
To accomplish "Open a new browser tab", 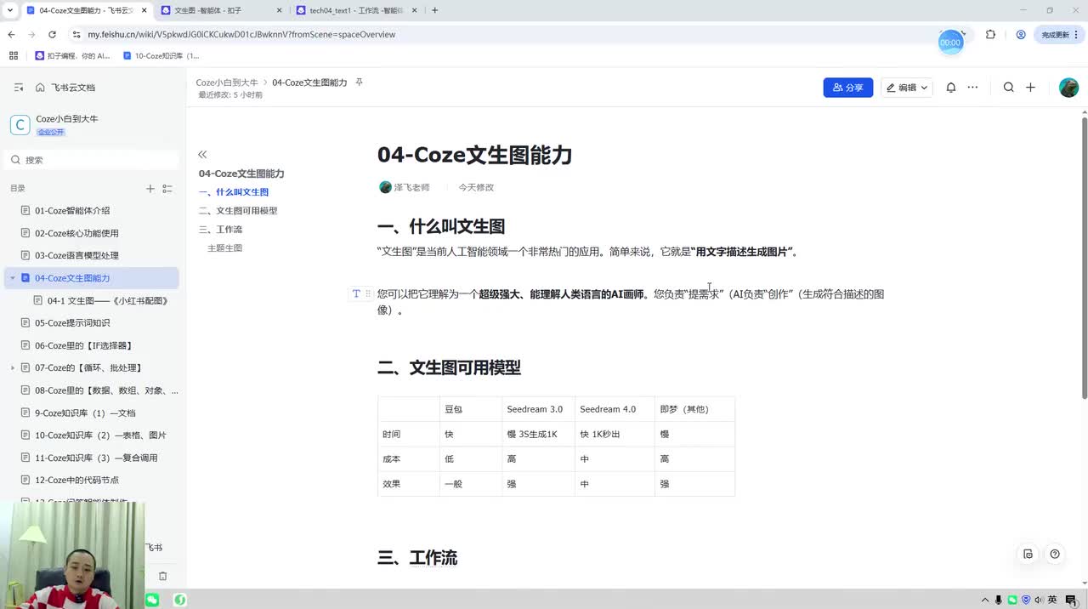I will [x=435, y=10].
